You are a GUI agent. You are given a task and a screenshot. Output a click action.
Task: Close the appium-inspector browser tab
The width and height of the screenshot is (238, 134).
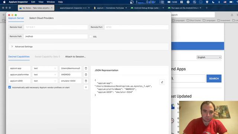point(89,8)
